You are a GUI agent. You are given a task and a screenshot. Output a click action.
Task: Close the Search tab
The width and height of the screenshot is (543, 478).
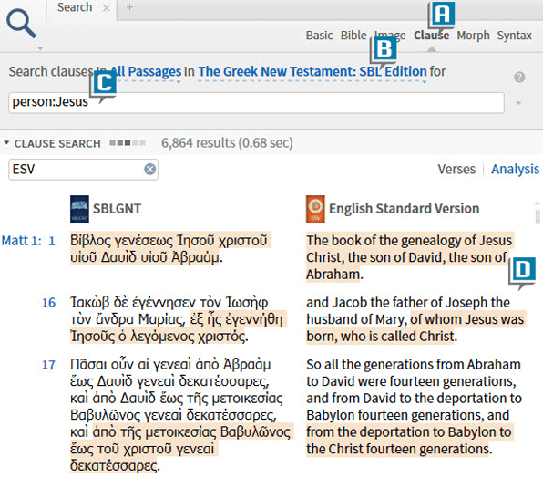click(107, 7)
